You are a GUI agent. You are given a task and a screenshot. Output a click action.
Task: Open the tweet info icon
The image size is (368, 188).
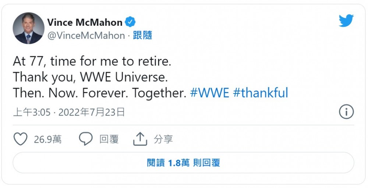(346, 111)
